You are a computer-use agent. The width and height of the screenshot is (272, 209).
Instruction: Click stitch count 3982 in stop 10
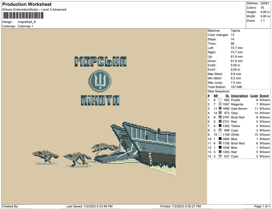point(226,139)
